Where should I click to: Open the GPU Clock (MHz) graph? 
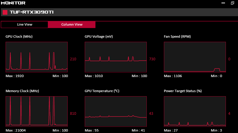(x=37, y=57)
